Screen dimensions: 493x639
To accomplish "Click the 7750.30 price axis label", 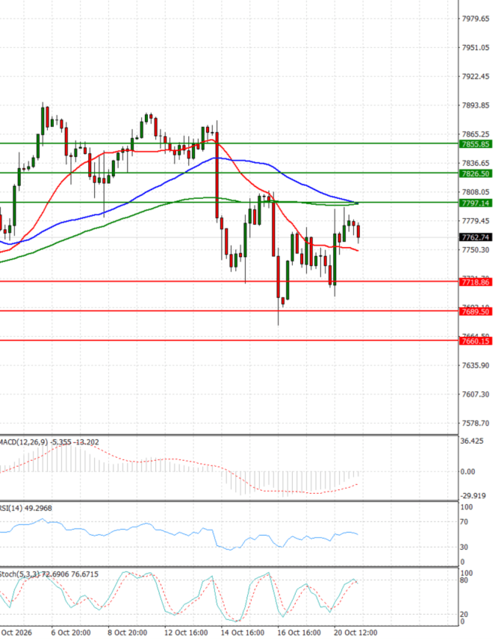I will point(475,250).
